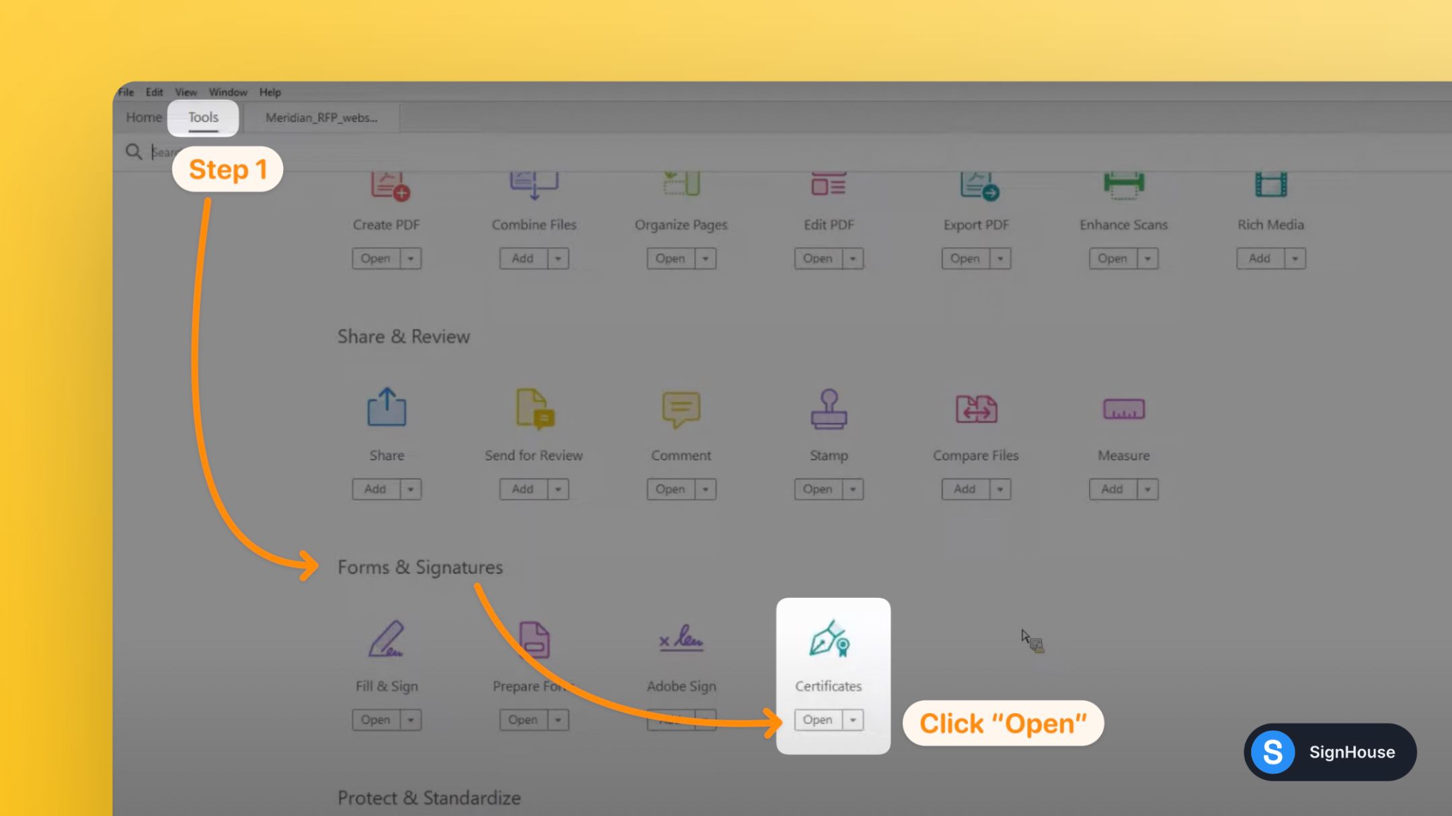Image resolution: width=1452 pixels, height=816 pixels.
Task: Switch to the Home tab
Action: tap(143, 117)
